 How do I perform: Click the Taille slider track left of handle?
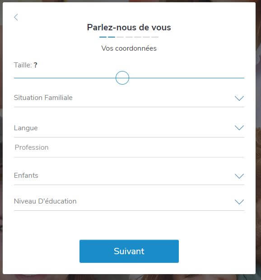(x=65, y=78)
